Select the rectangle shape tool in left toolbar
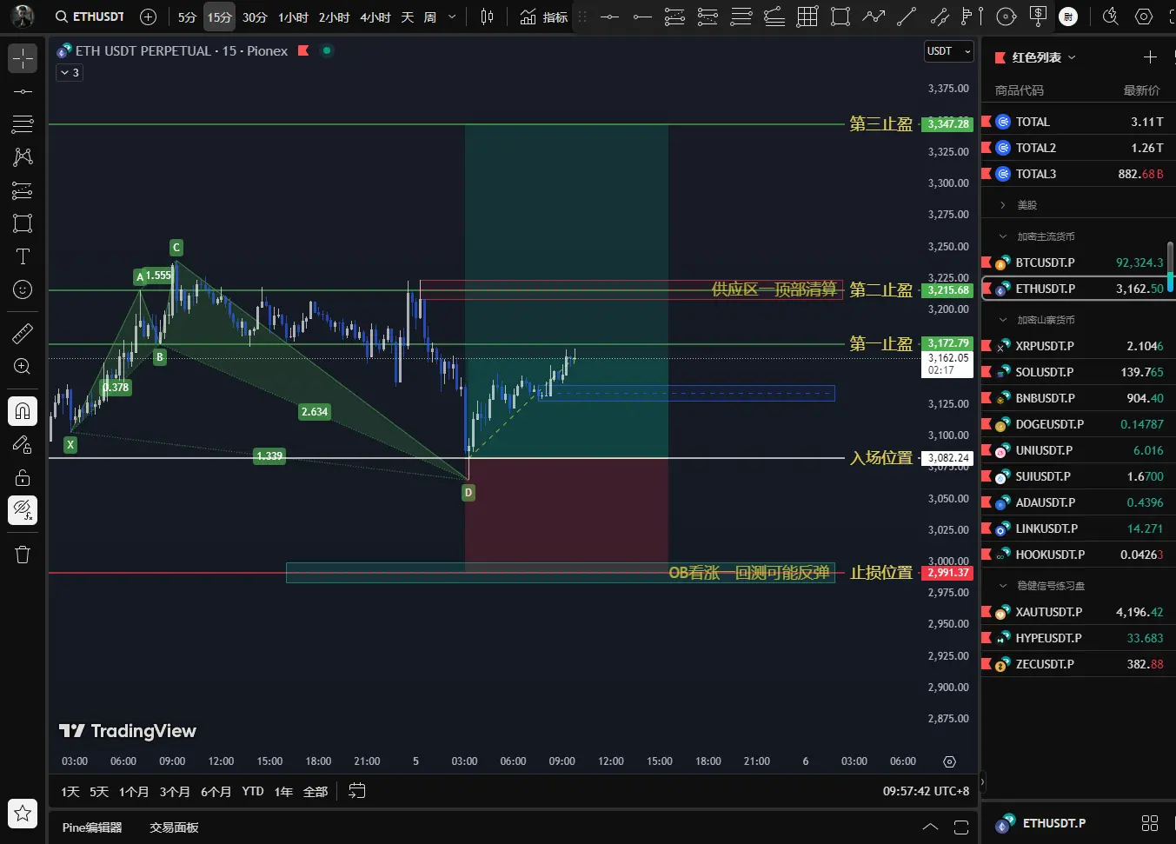This screenshot has height=844, width=1176. [x=23, y=223]
